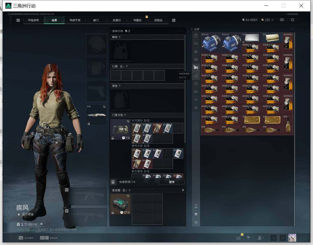
Task: Open the 部门 tab
Action: click(96, 20)
